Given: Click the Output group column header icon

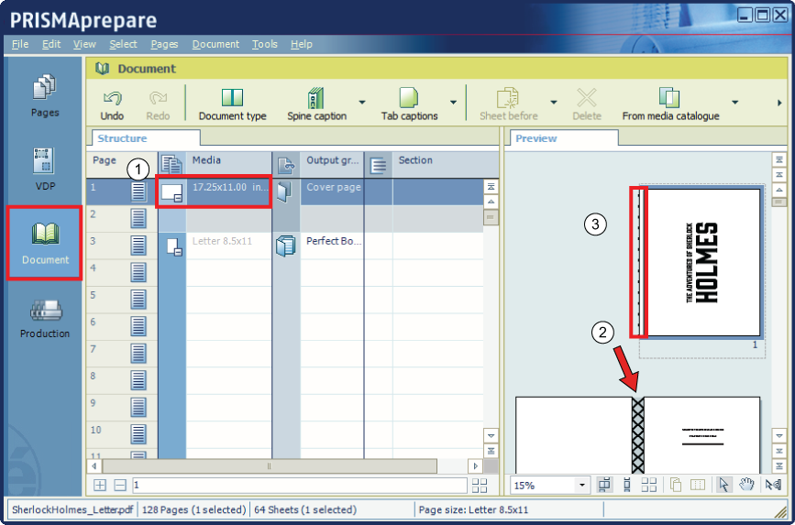Looking at the screenshot, I should click(x=286, y=165).
